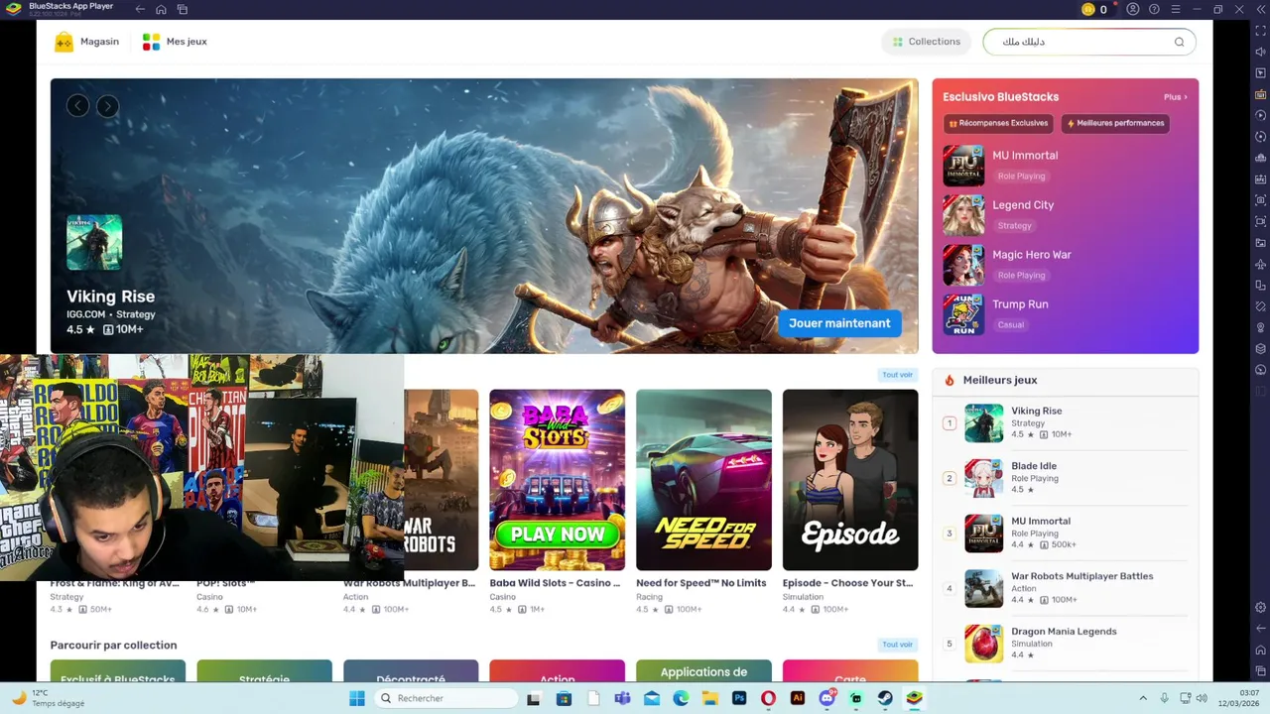Click the sync operations circular icon
Screen dimensions: 1270x714
pyautogui.click(x=1261, y=137)
